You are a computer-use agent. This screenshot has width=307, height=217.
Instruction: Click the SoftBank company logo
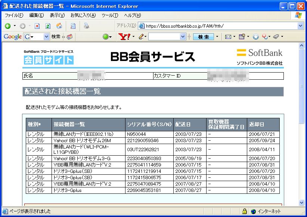pyautogui.click(x=260, y=53)
